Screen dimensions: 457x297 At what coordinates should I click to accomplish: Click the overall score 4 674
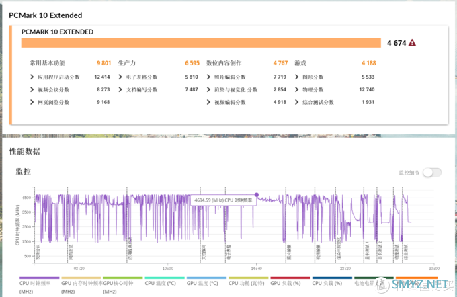tap(397, 43)
